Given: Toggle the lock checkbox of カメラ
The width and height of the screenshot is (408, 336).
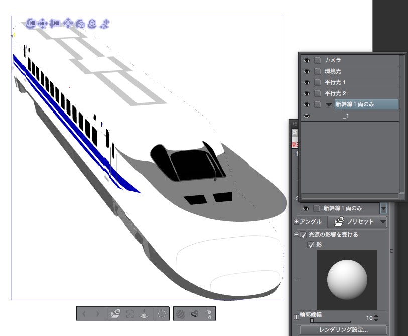Looking at the screenshot, I should pyautogui.click(x=318, y=60).
